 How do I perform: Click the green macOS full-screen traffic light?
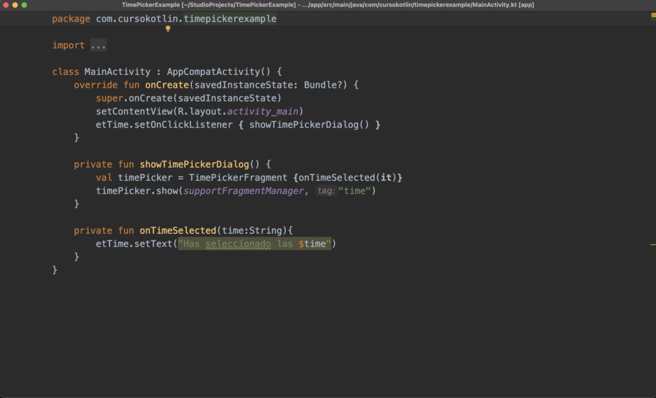[24, 4]
